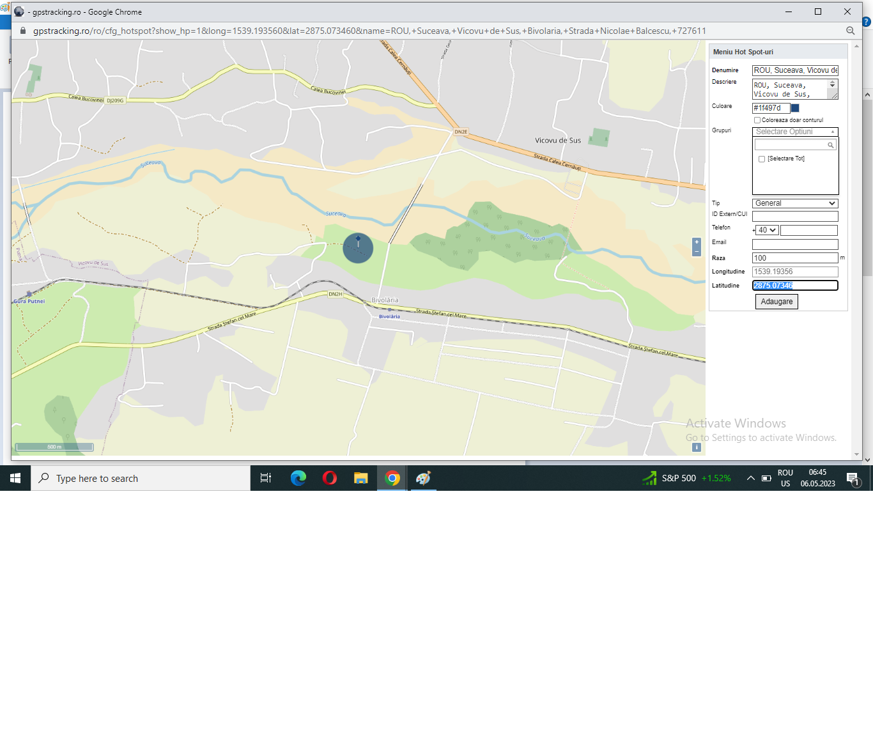The width and height of the screenshot is (873, 749).
Task: Click the search magnifier in group filter
Action: click(x=830, y=145)
